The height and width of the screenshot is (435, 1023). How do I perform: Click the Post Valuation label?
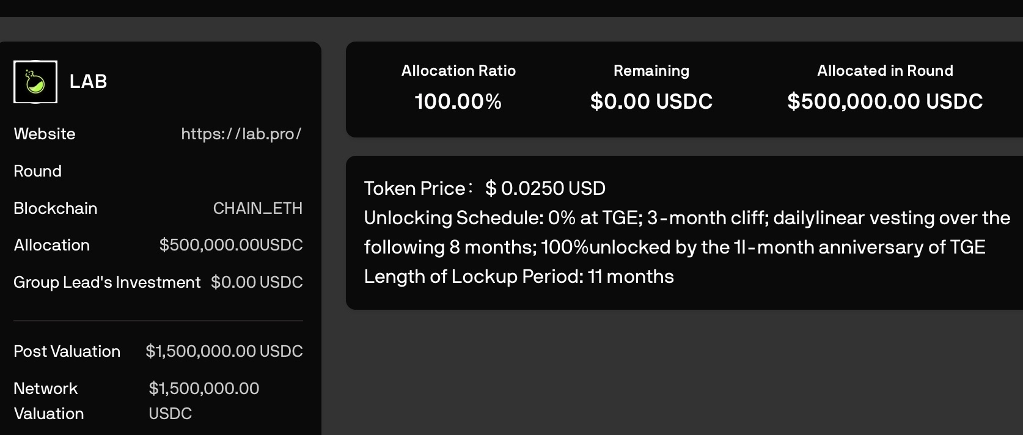click(67, 351)
